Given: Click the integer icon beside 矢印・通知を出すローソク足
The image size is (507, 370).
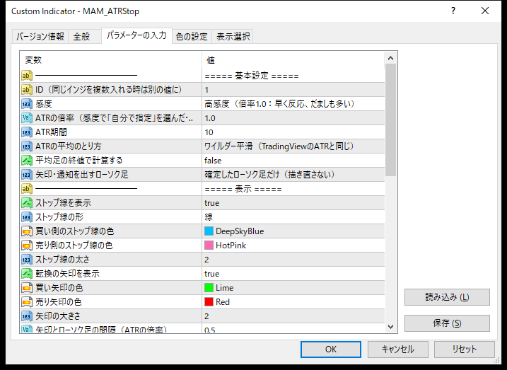Looking at the screenshot, I should coord(27,175).
